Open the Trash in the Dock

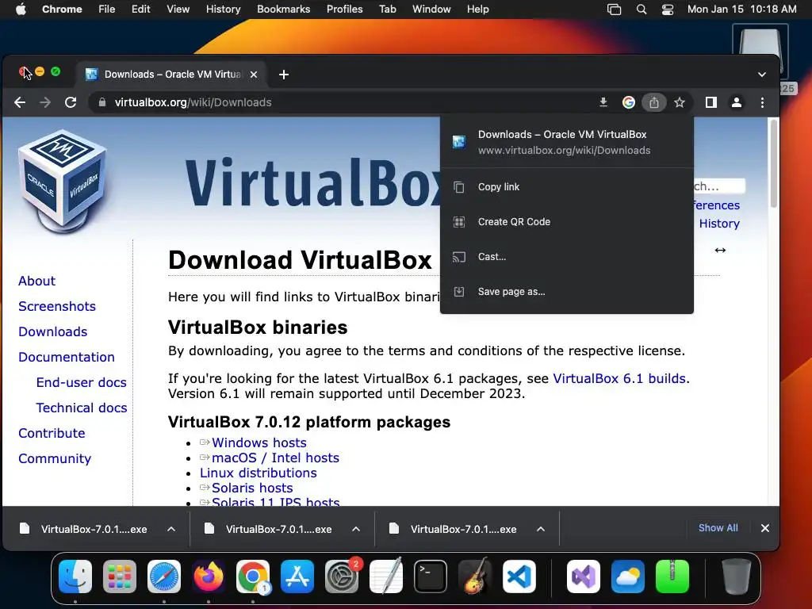pyautogui.click(x=737, y=576)
